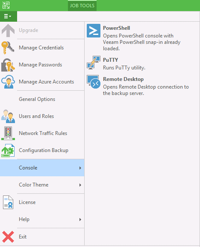
Task: Click the License certificate icon
Action: pos(8,202)
